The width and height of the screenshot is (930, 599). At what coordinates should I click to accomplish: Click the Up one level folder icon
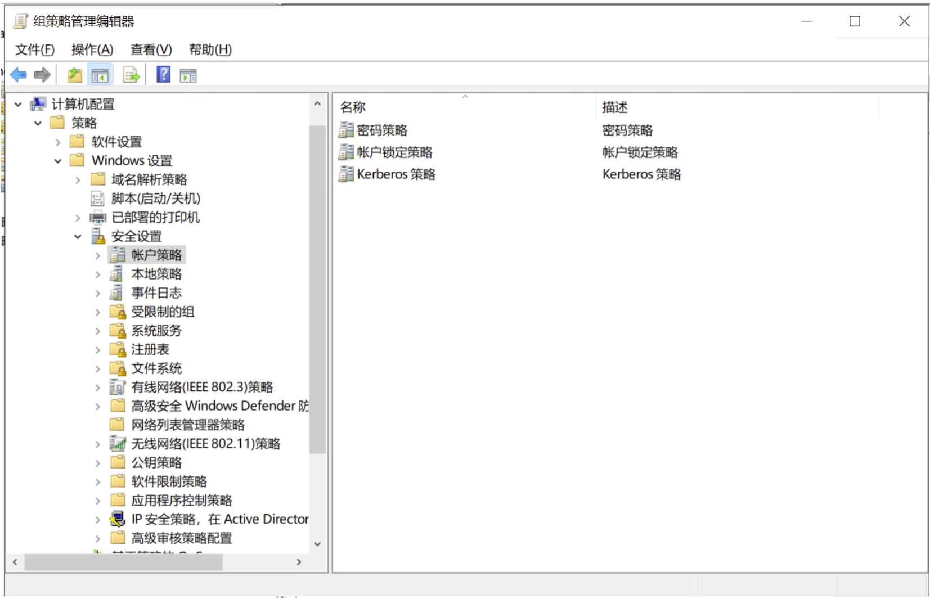pos(74,75)
